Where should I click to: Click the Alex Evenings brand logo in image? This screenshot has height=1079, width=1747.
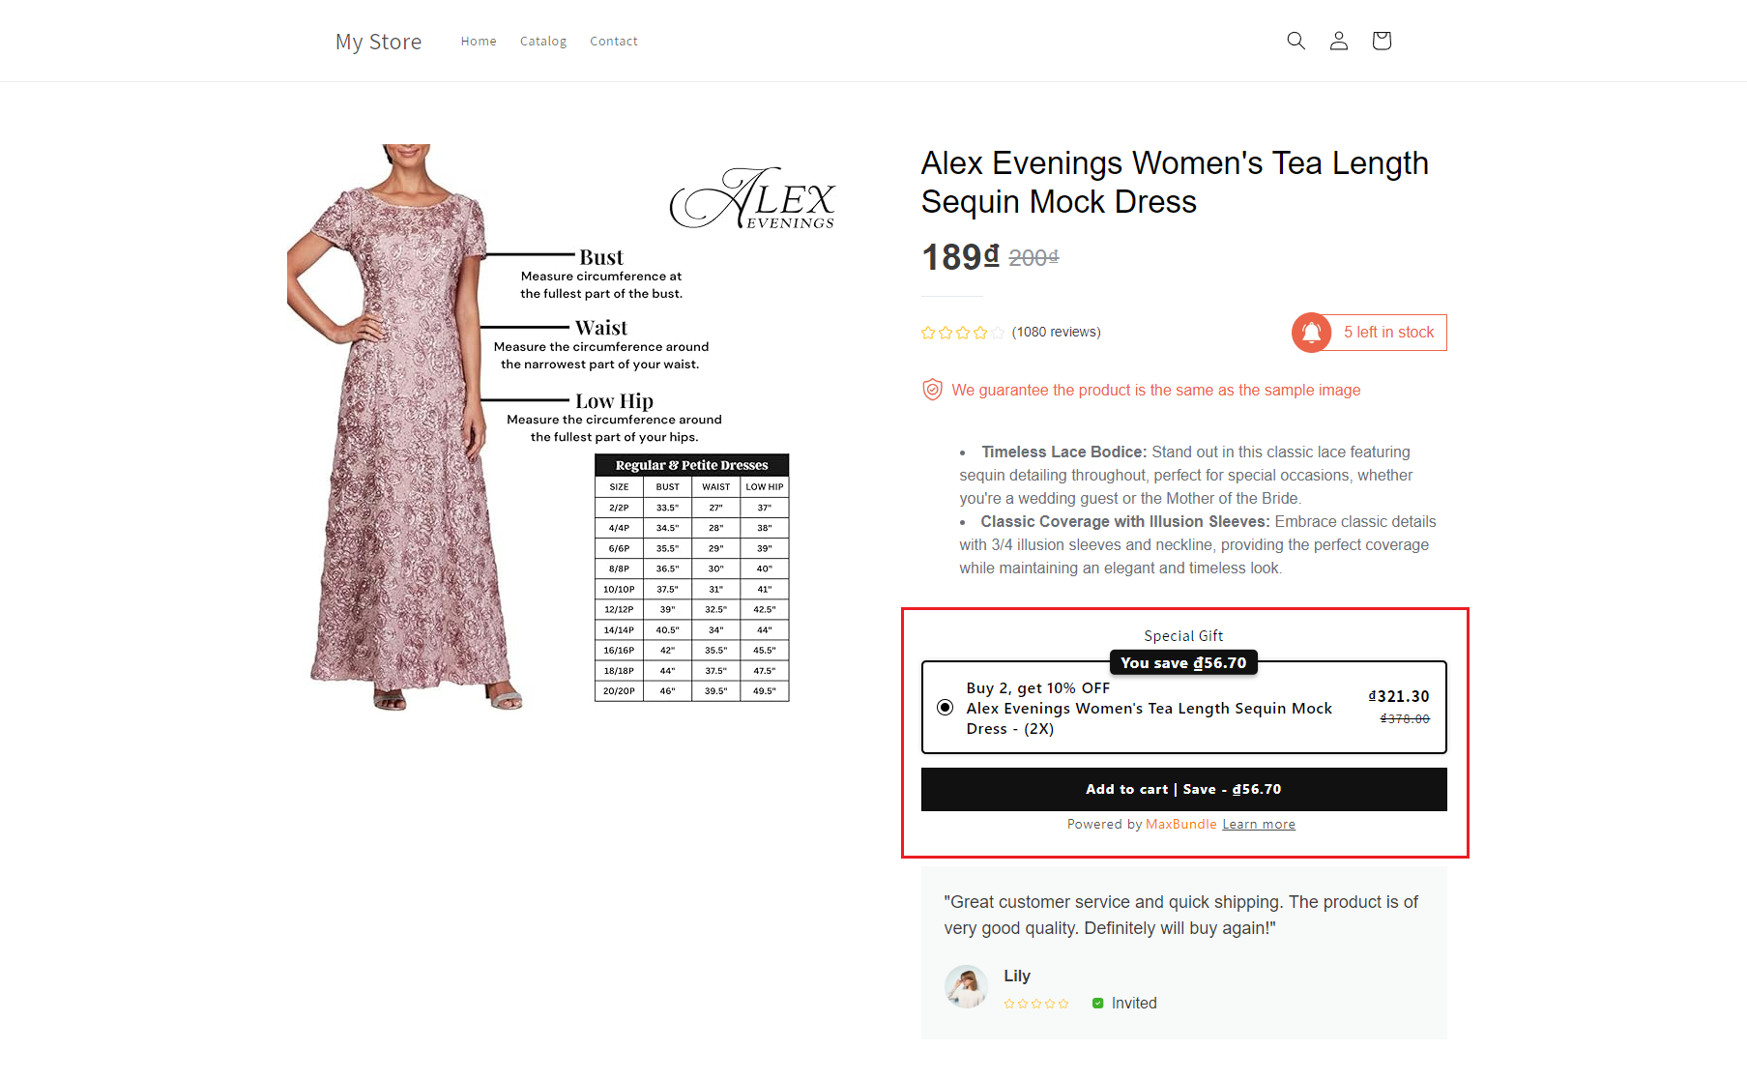tap(752, 199)
